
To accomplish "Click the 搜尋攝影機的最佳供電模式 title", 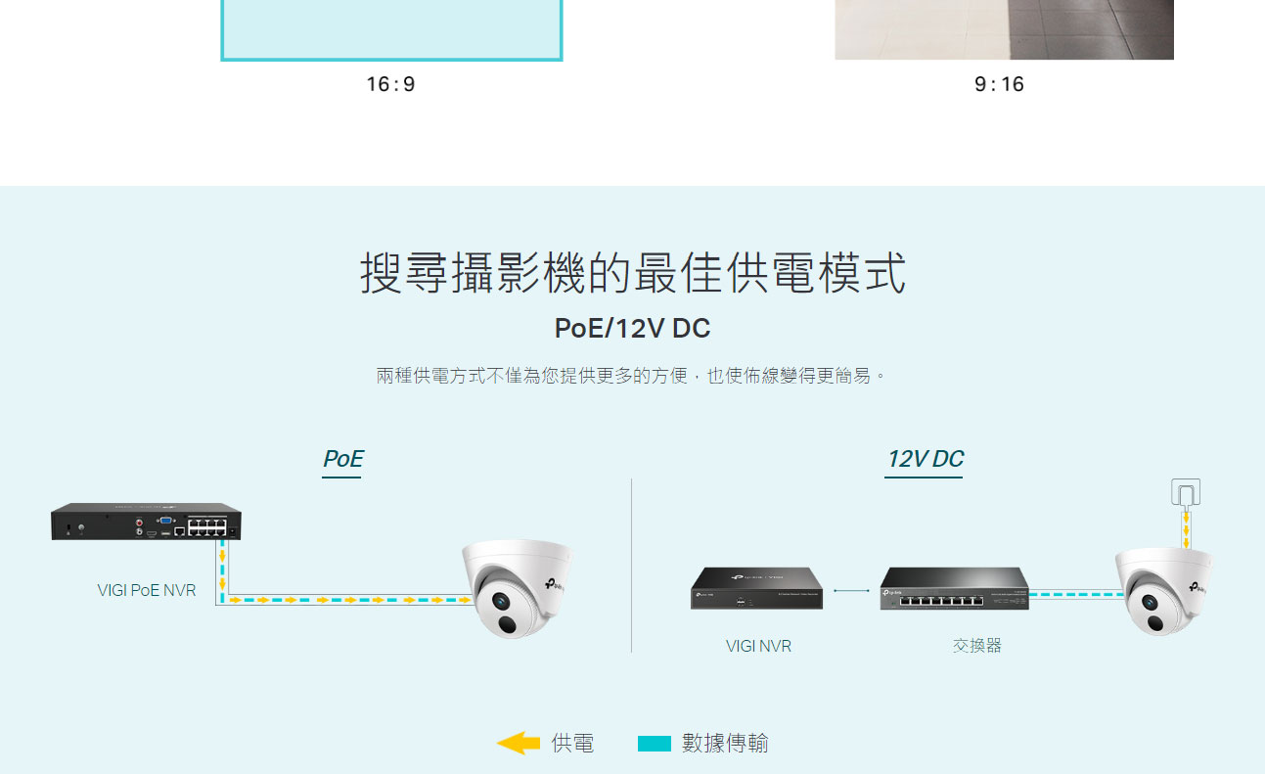I will pyautogui.click(x=633, y=273).
